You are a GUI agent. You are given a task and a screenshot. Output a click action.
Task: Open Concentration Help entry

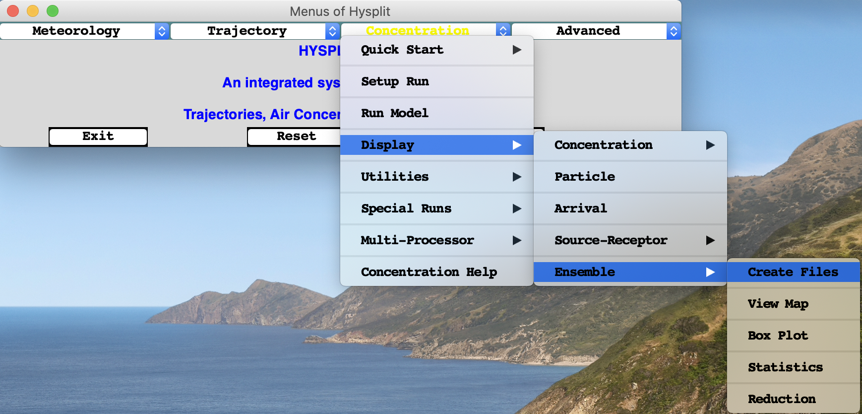(436, 272)
